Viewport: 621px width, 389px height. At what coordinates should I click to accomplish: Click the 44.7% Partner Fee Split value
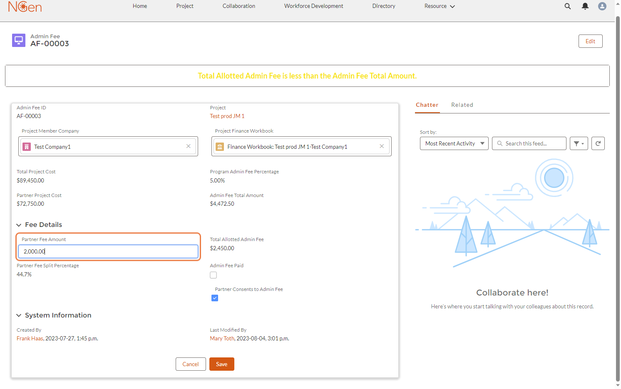tap(24, 275)
